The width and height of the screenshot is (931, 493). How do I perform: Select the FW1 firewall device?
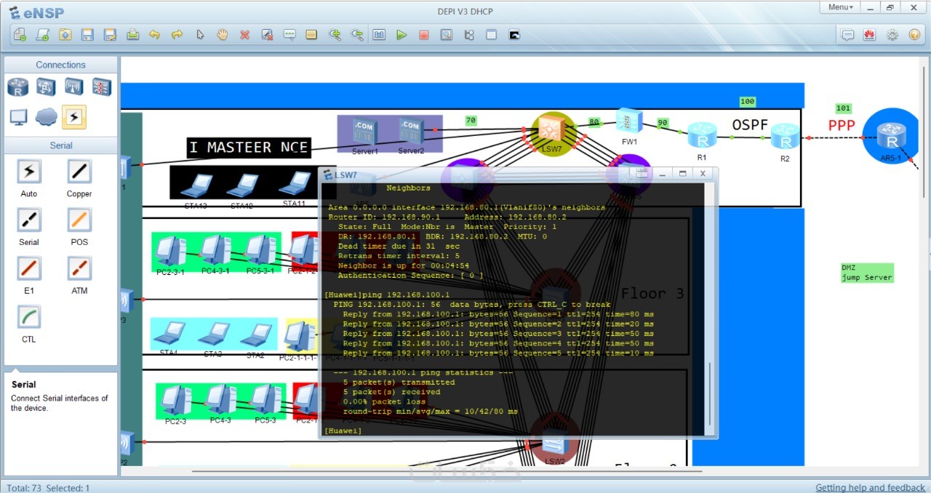[629, 121]
